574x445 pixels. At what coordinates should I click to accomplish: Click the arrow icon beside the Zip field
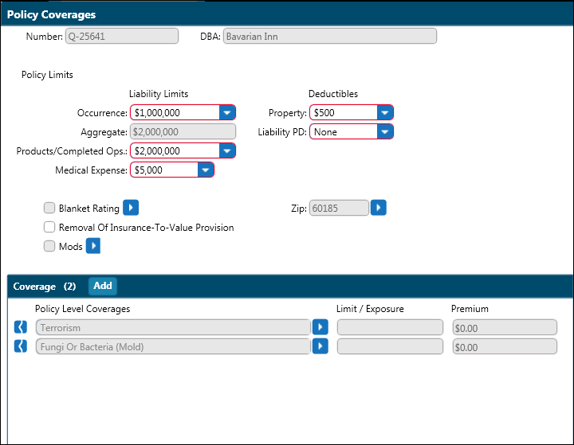379,208
